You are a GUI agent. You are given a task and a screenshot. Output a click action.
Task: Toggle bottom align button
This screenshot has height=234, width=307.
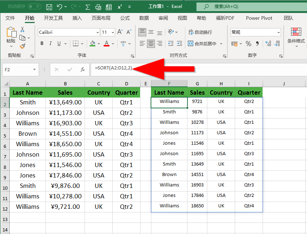160,32
